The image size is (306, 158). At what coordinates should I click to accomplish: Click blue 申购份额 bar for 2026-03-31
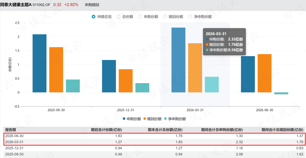178,60
